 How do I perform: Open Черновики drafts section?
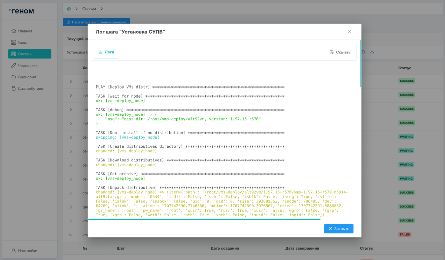click(x=27, y=66)
